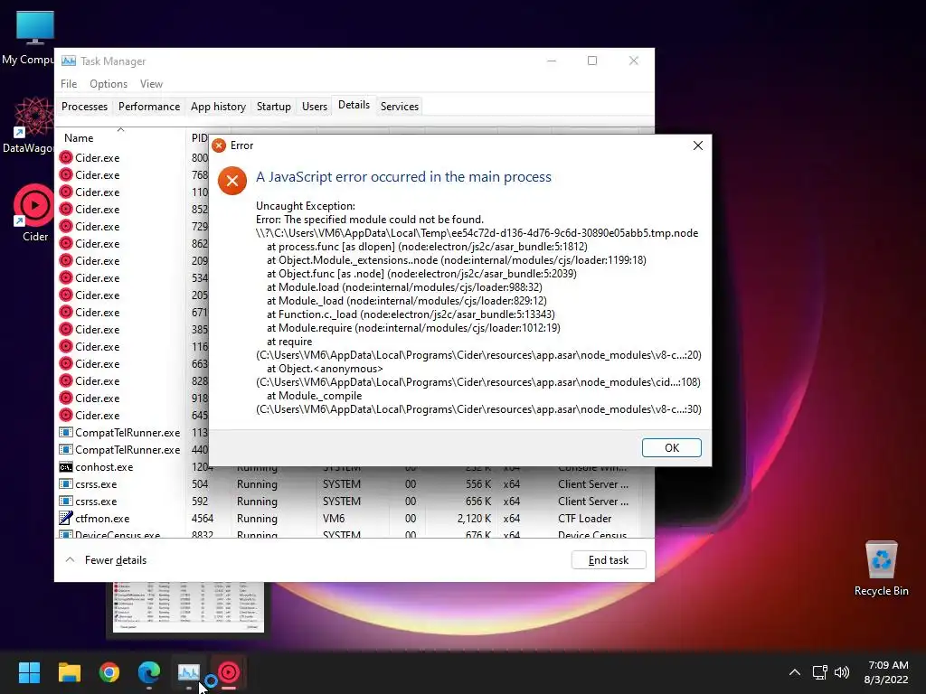The image size is (926, 694).
Task: Show hidden system tray icons
Action: click(795, 672)
